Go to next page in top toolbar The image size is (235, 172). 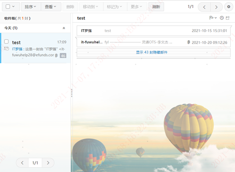point(216,7)
